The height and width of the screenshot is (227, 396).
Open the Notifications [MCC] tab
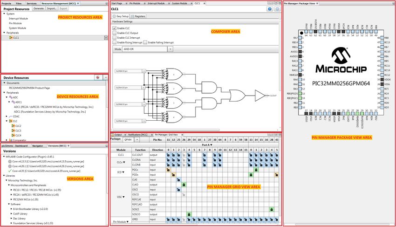137,135
